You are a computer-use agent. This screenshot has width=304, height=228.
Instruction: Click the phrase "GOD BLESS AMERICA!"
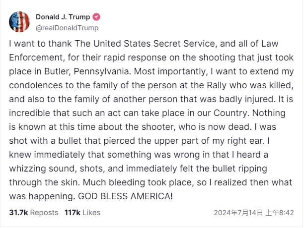pos(126,196)
